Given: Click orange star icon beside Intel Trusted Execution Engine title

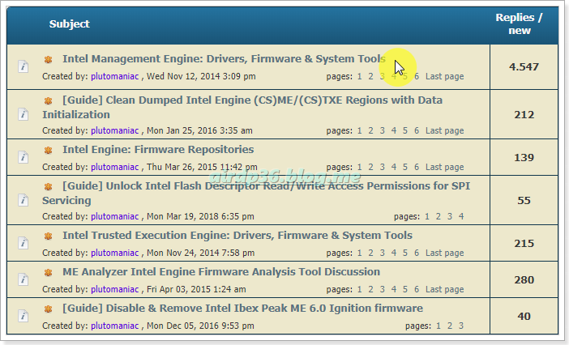Looking at the screenshot, I should 49,236.
